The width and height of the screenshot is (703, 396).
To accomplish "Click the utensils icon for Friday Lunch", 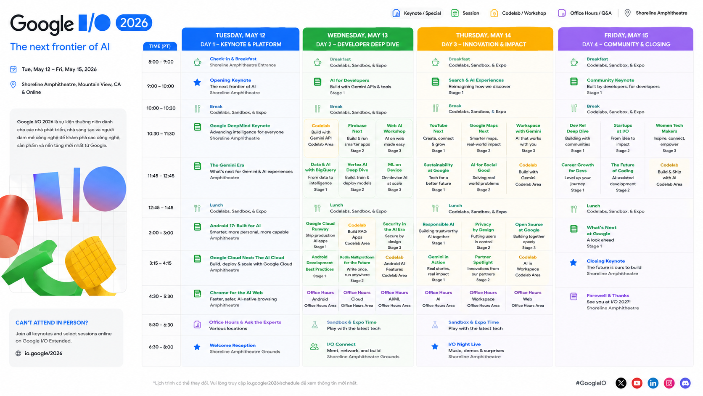I will [x=574, y=209].
